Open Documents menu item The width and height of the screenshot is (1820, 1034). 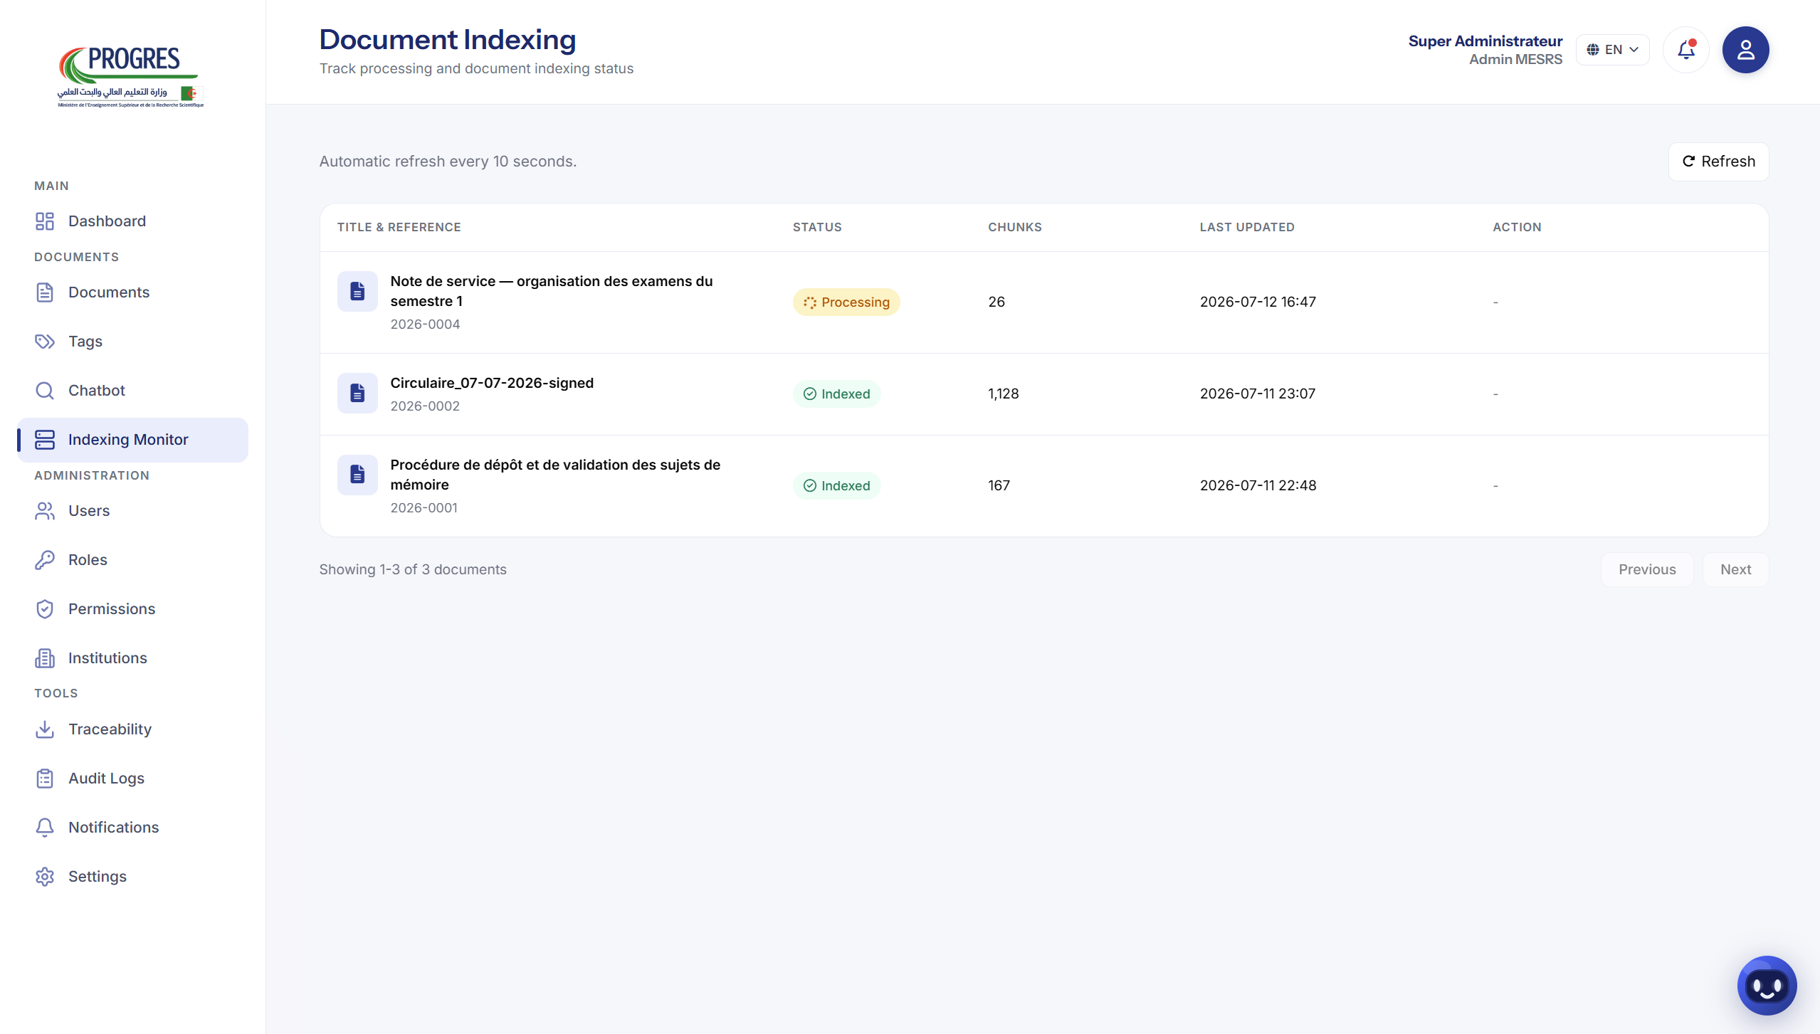[132, 292]
